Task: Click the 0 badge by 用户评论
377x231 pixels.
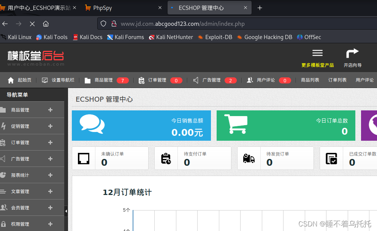Action: point(285,80)
